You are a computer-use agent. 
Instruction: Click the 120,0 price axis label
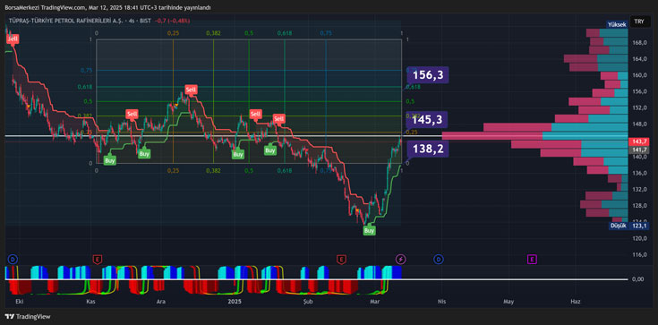[638, 238]
